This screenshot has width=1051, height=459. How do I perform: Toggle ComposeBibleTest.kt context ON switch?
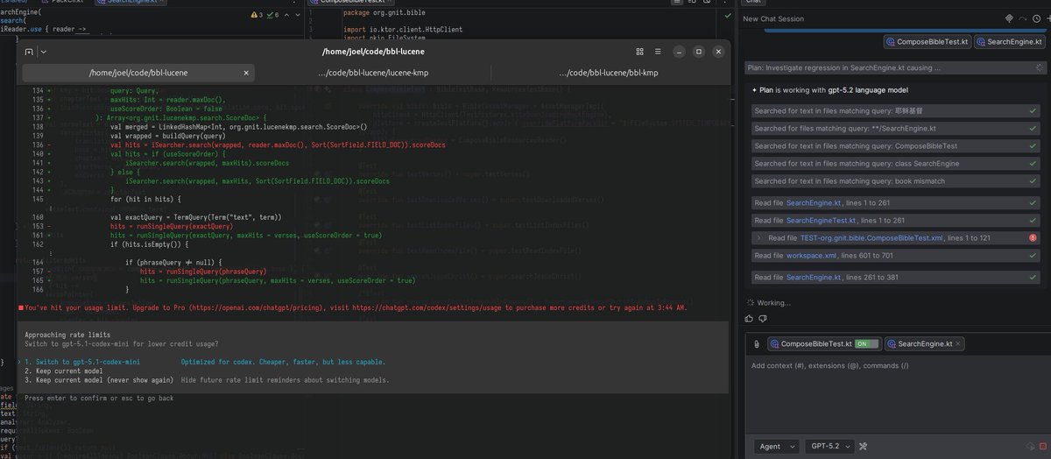867,344
